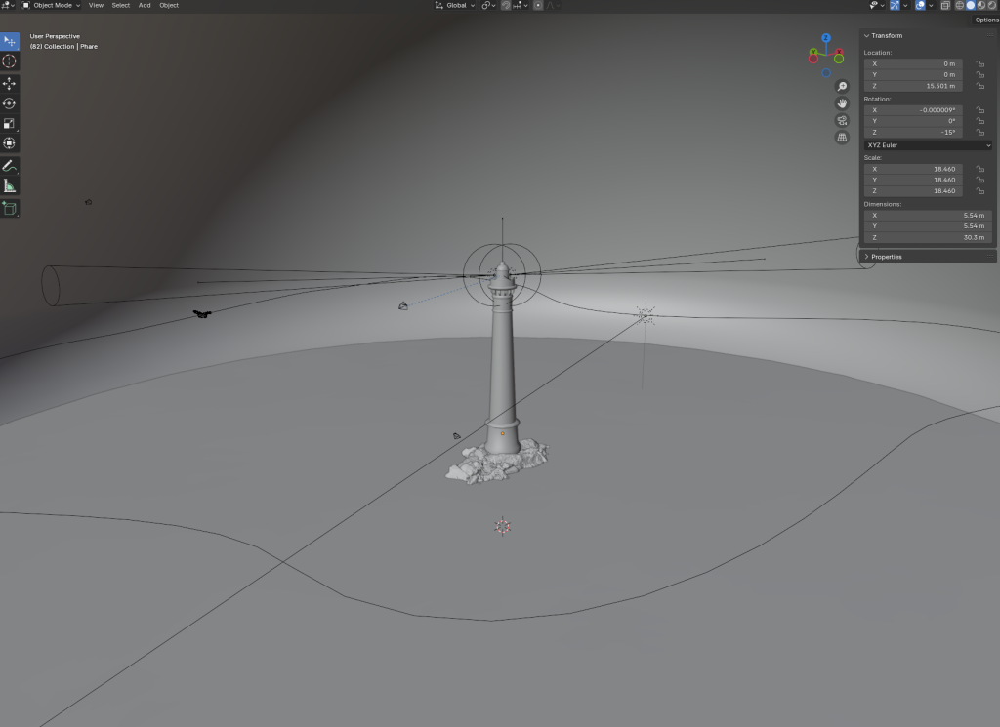Click the Options button

click(986, 20)
